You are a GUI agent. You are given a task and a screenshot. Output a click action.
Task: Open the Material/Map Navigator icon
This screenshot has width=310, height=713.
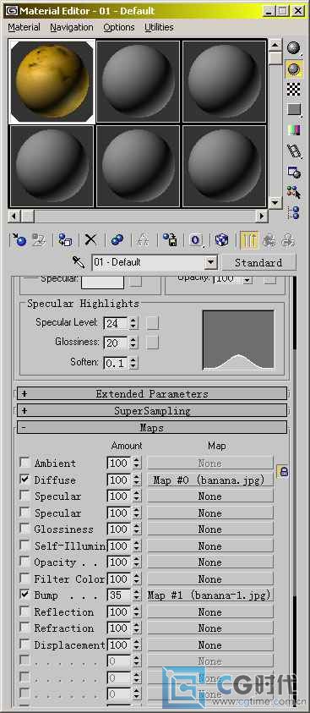295,212
